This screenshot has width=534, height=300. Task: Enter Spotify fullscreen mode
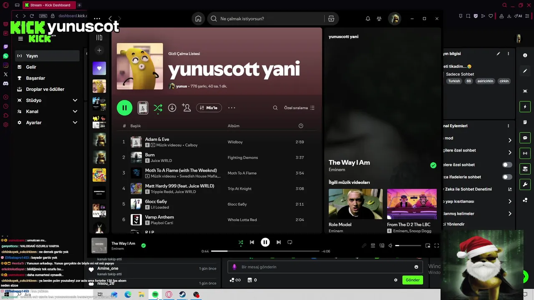pos(437,246)
